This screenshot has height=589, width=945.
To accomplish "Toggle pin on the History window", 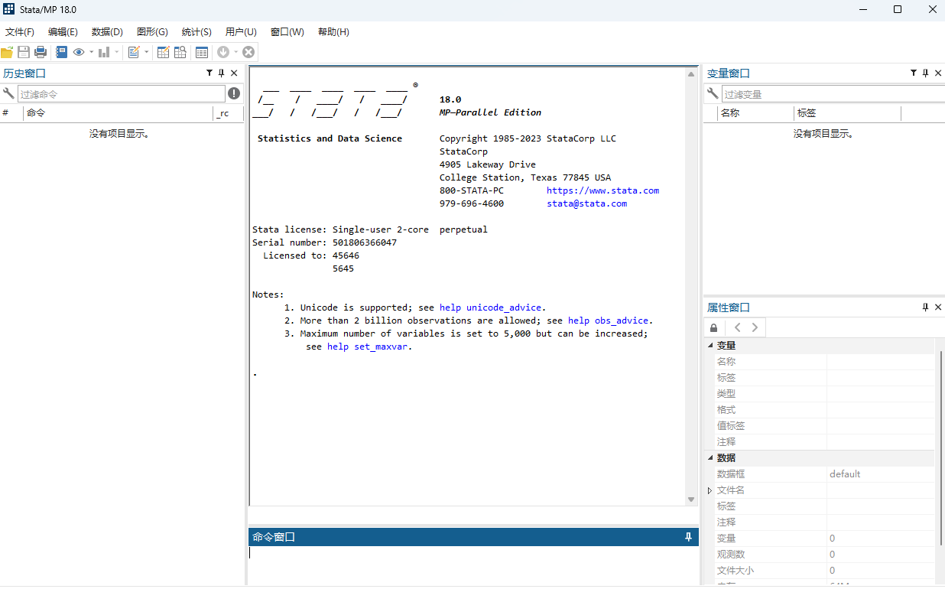I will click(222, 73).
